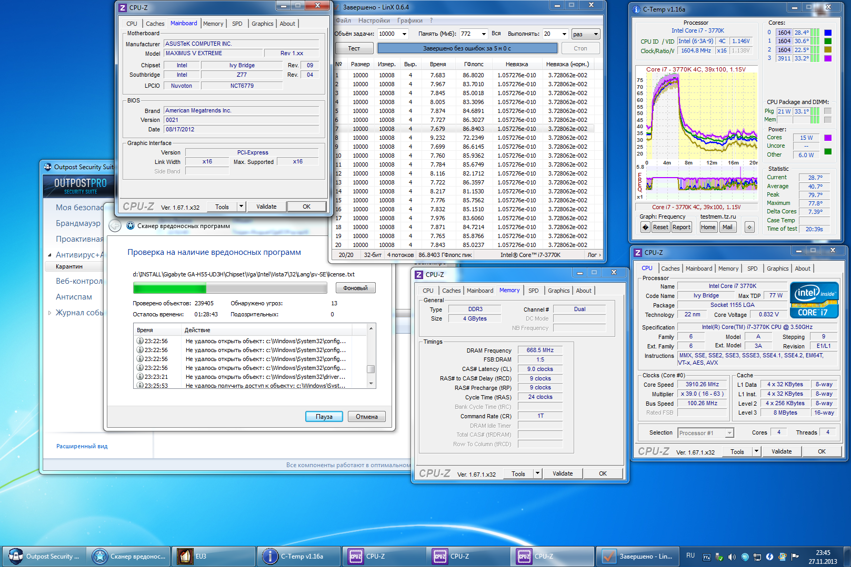The width and height of the screenshot is (851, 567).
Task: Click the graph mode icon left of Reset in C-Temp
Action: pos(645,227)
